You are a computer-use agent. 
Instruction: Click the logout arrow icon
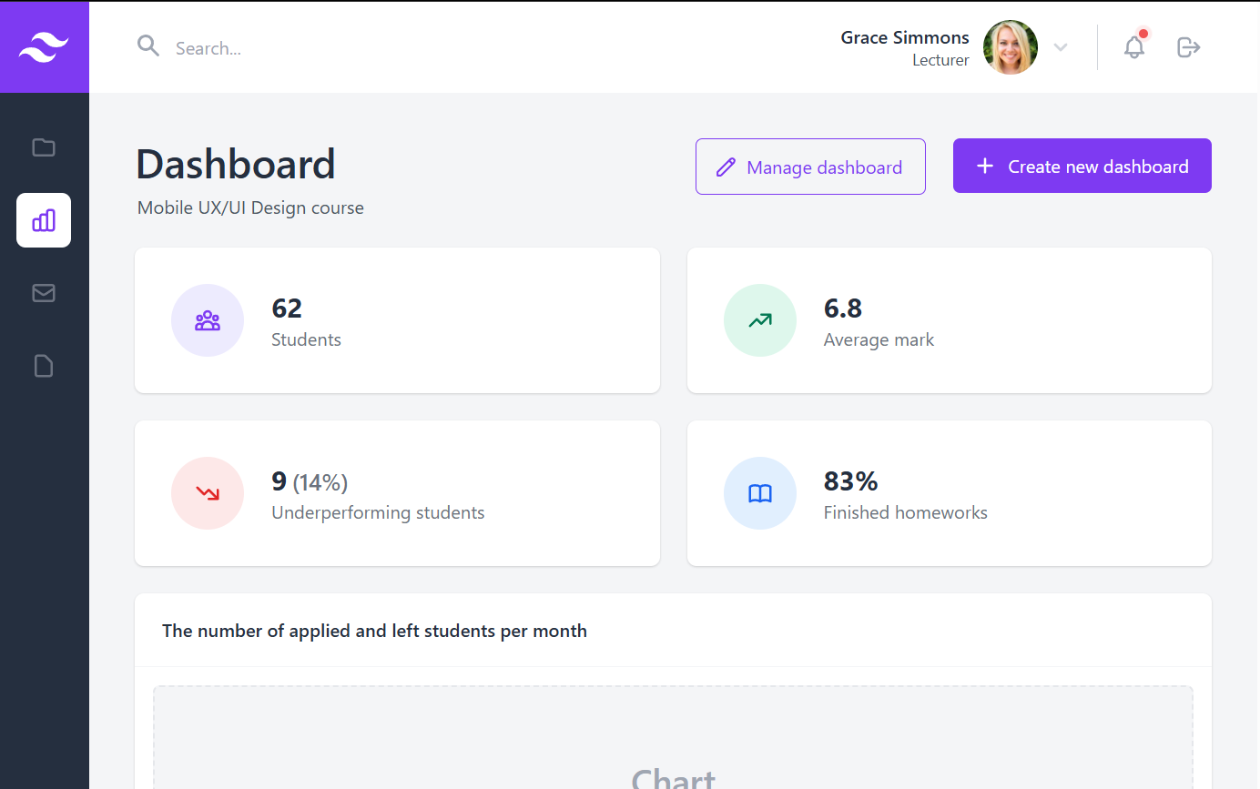point(1189,46)
